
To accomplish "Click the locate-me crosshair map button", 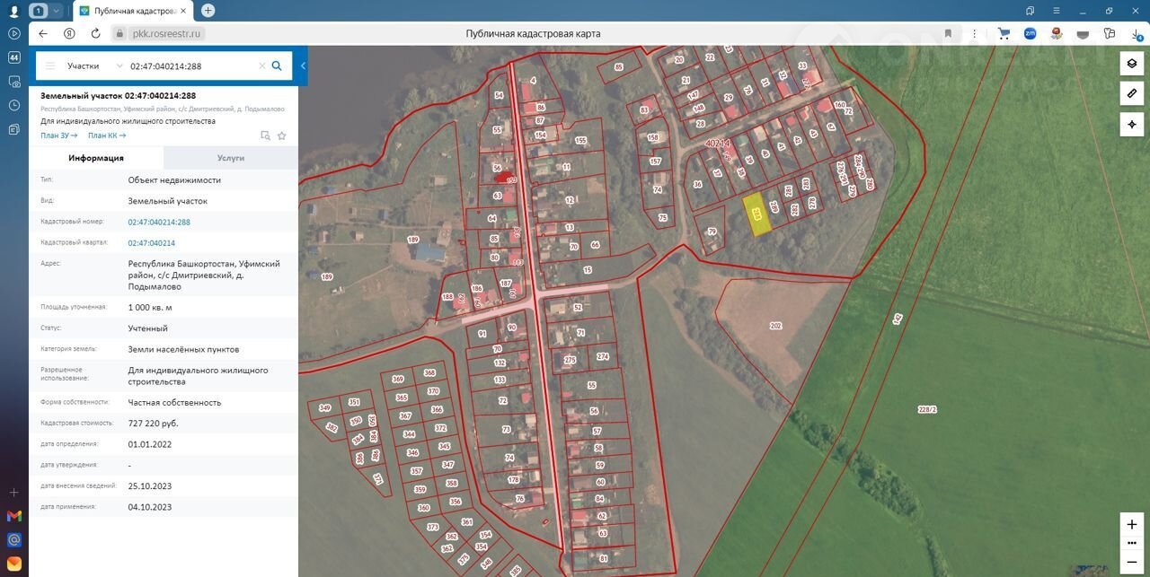I will (1131, 124).
